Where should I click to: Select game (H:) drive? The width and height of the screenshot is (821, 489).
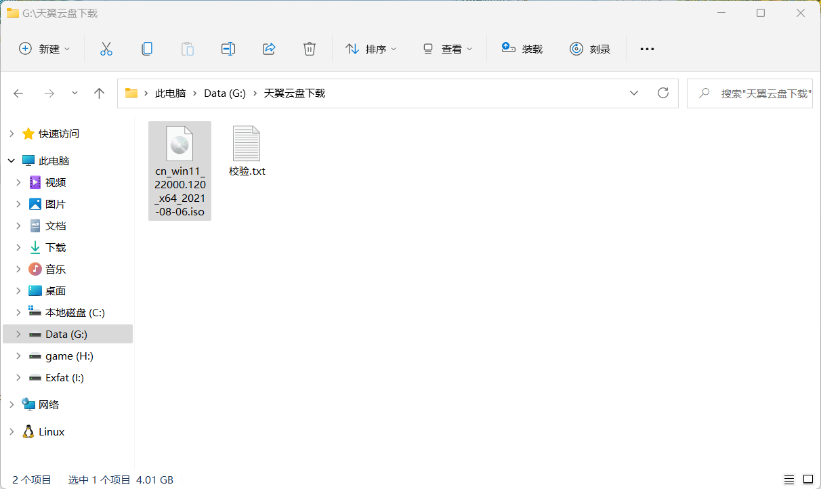(x=69, y=356)
